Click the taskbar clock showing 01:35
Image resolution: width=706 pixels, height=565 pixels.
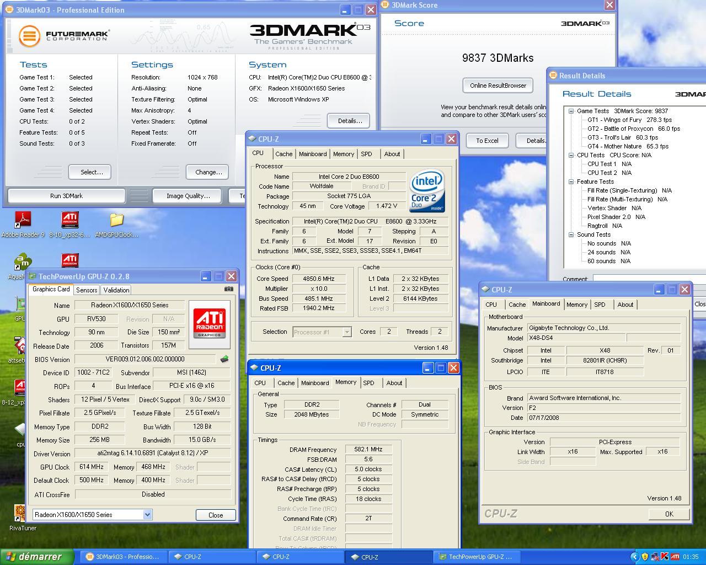[691, 557]
